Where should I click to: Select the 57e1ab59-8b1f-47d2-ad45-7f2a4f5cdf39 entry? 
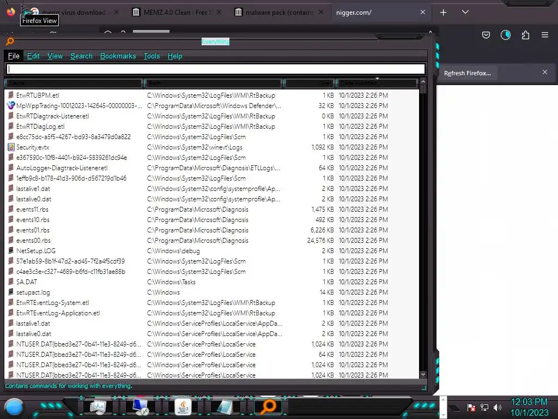point(70,261)
